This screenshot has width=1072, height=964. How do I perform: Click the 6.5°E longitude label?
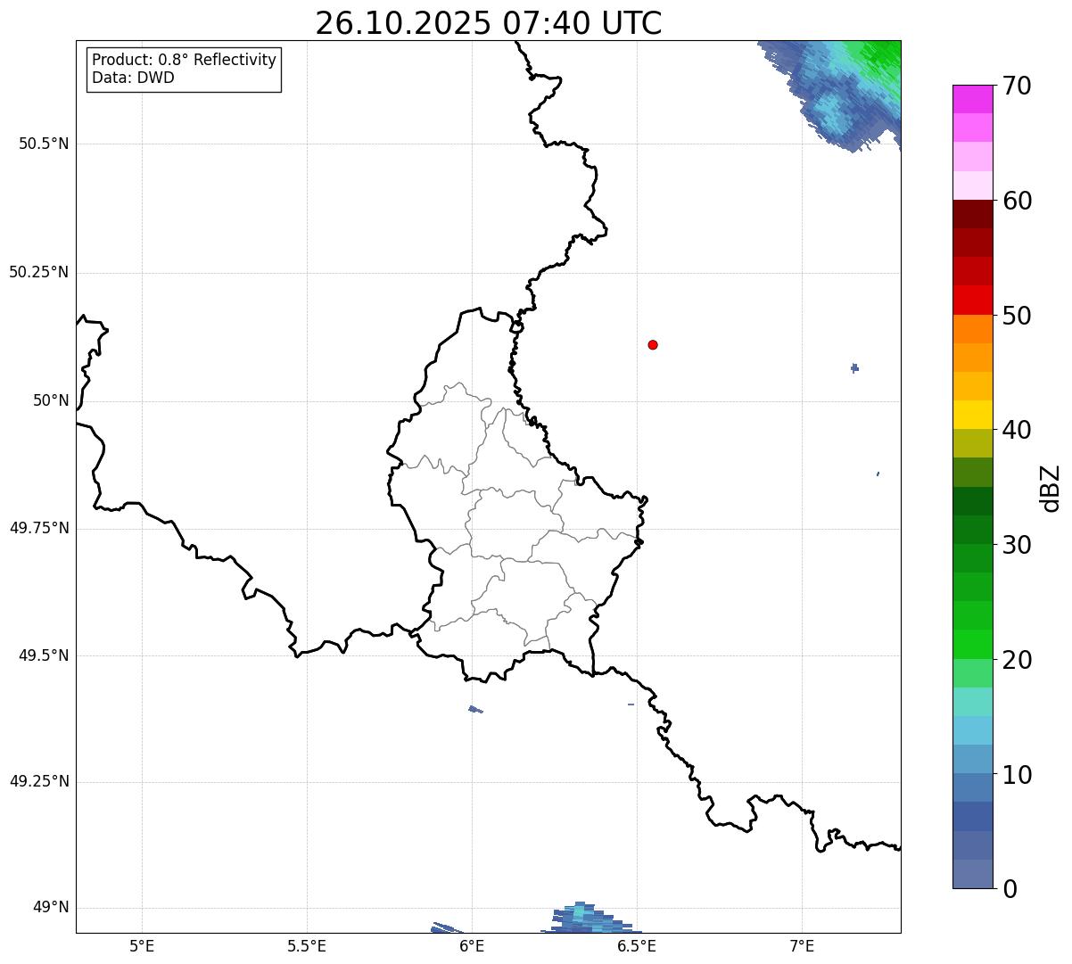(637, 945)
